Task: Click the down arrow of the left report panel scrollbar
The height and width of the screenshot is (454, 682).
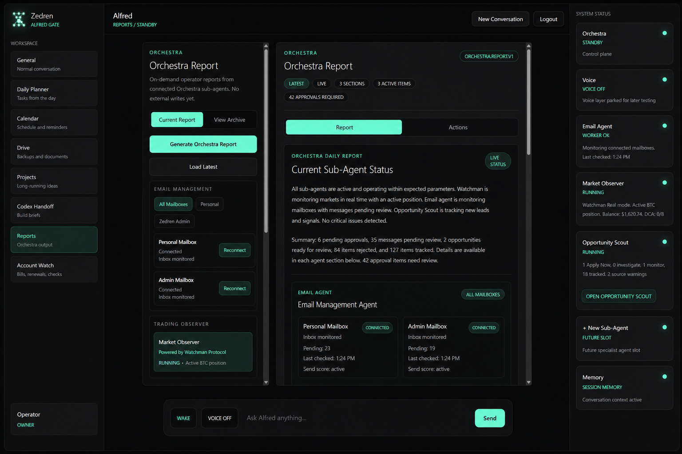Action: [x=266, y=382]
